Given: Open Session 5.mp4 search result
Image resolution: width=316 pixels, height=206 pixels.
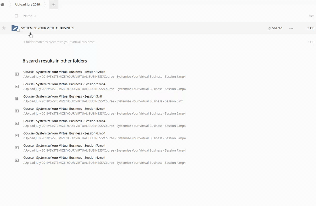Looking at the screenshot, I should (x=64, y=109).
